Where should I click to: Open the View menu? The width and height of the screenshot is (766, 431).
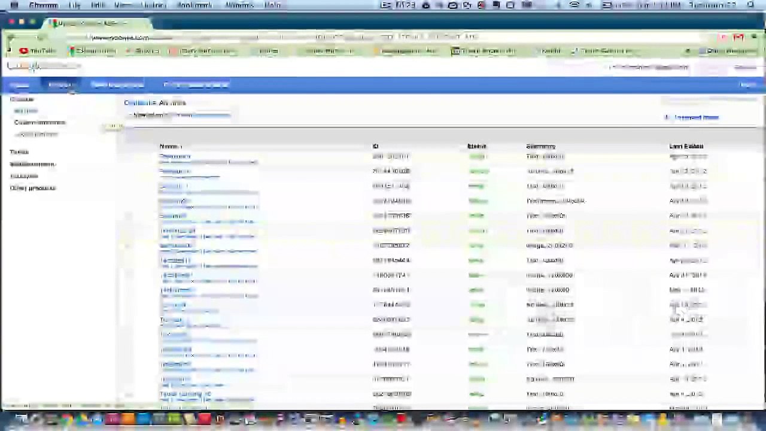[x=122, y=5]
